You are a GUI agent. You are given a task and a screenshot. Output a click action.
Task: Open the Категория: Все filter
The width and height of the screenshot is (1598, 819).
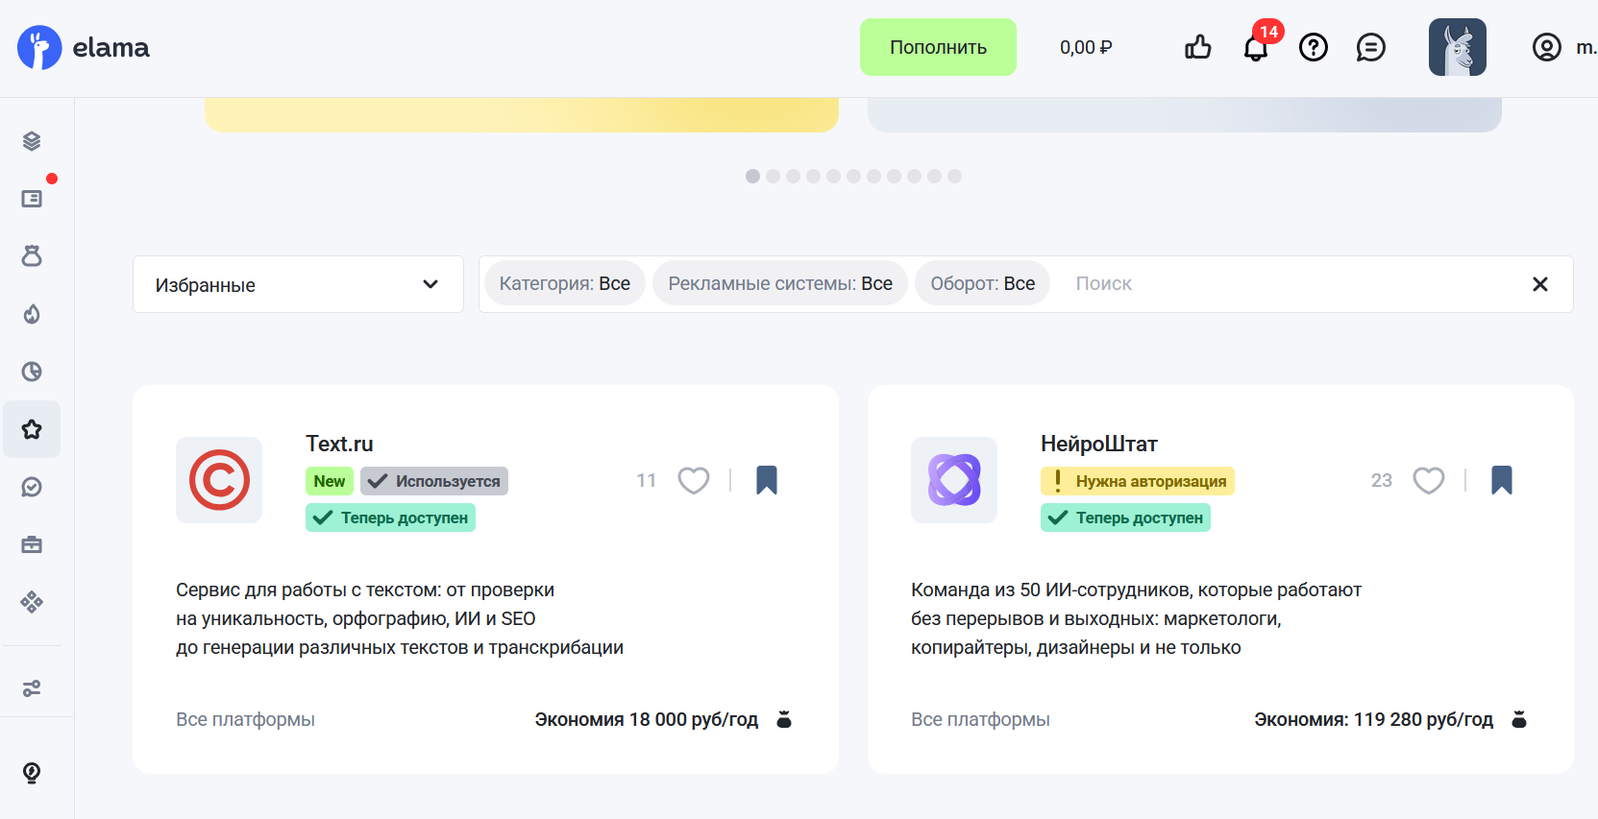[x=564, y=284]
